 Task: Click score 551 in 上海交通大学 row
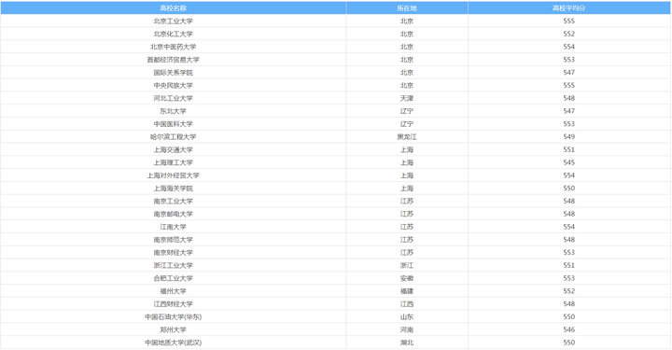pos(568,149)
